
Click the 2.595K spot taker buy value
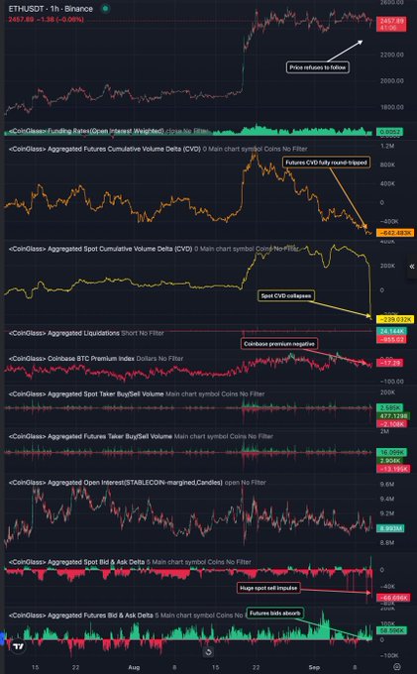click(x=390, y=407)
